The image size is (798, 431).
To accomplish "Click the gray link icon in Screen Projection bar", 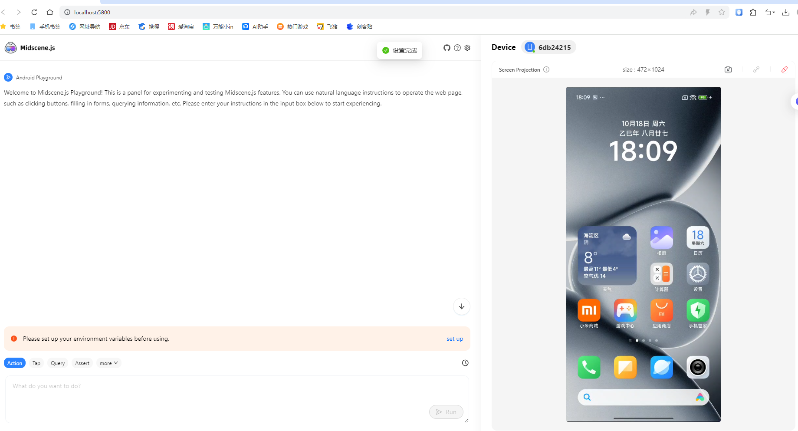I will click(756, 69).
